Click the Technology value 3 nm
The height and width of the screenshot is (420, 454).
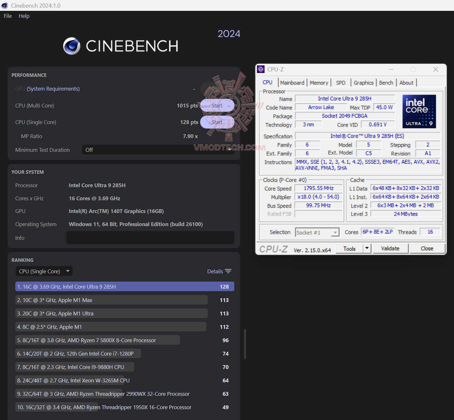click(x=308, y=125)
